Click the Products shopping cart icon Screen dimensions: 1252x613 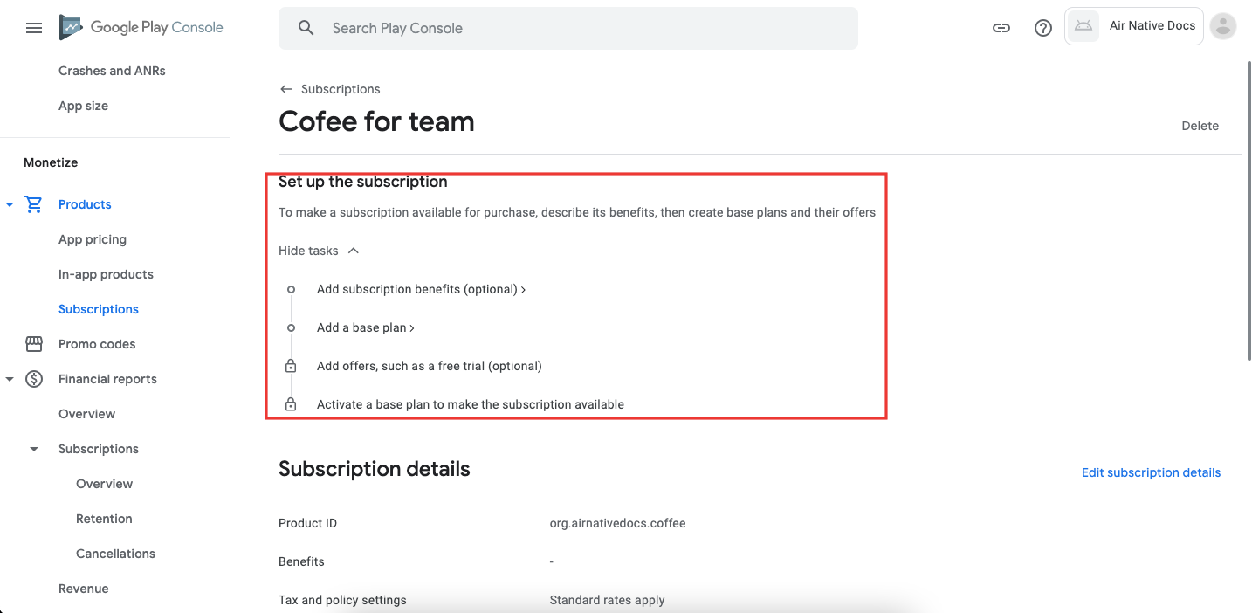tap(34, 204)
